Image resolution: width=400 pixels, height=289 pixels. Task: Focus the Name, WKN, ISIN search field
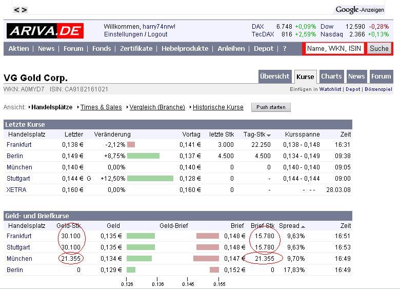coord(334,48)
